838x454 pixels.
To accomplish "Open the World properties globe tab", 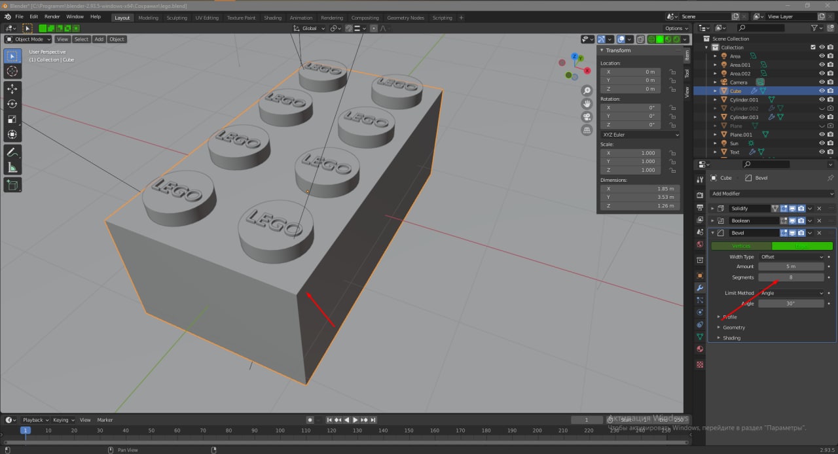I will coord(700,244).
